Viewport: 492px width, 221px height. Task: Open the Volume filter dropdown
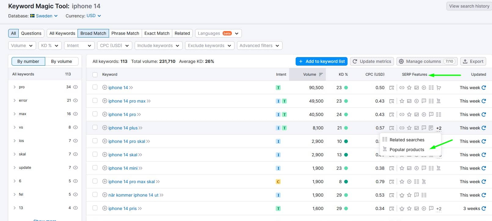pos(22,45)
